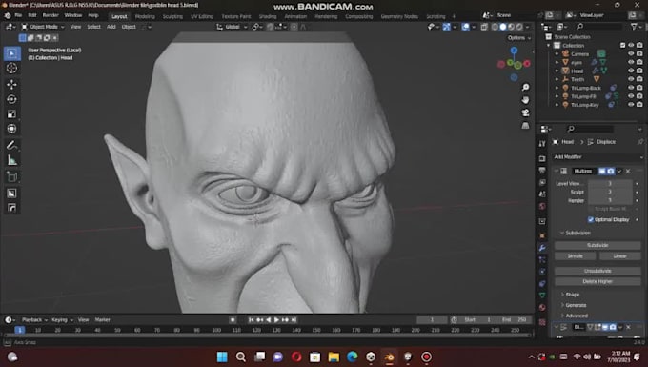Expand the Shape panel
Viewport: 648px width, 367px height.
(572, 295)
